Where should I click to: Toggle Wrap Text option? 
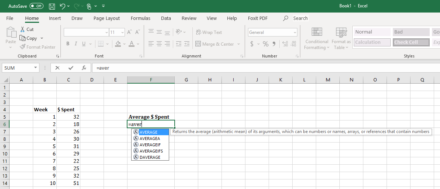(x=209, y=32)
